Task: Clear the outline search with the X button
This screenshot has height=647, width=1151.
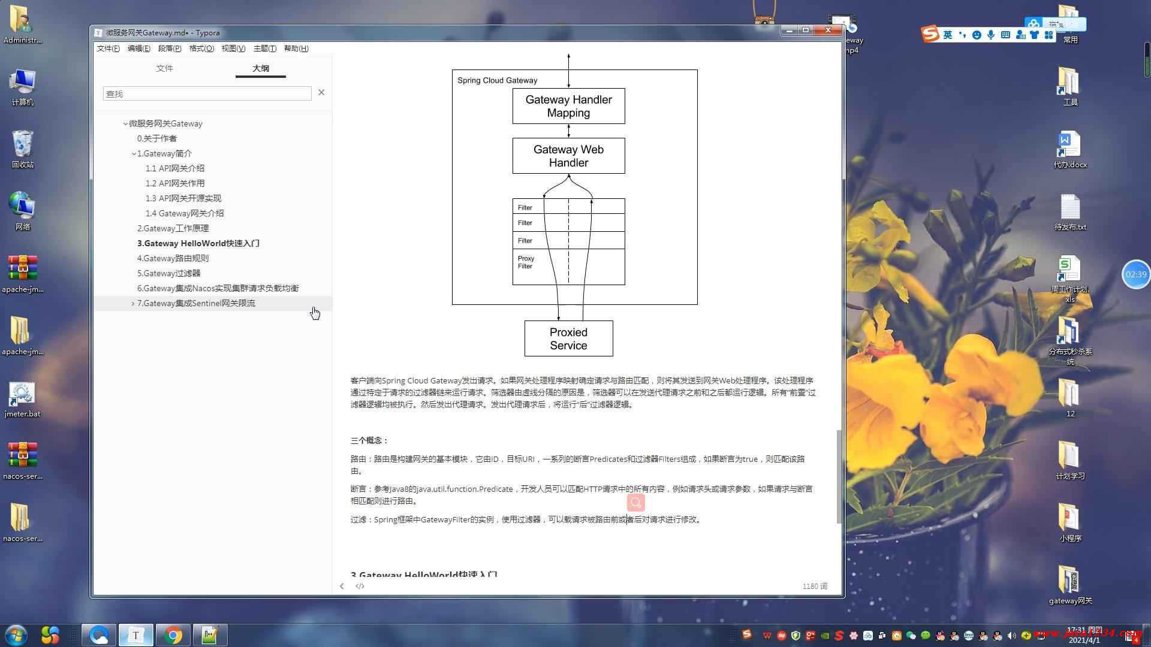Action: click(321, 92)
